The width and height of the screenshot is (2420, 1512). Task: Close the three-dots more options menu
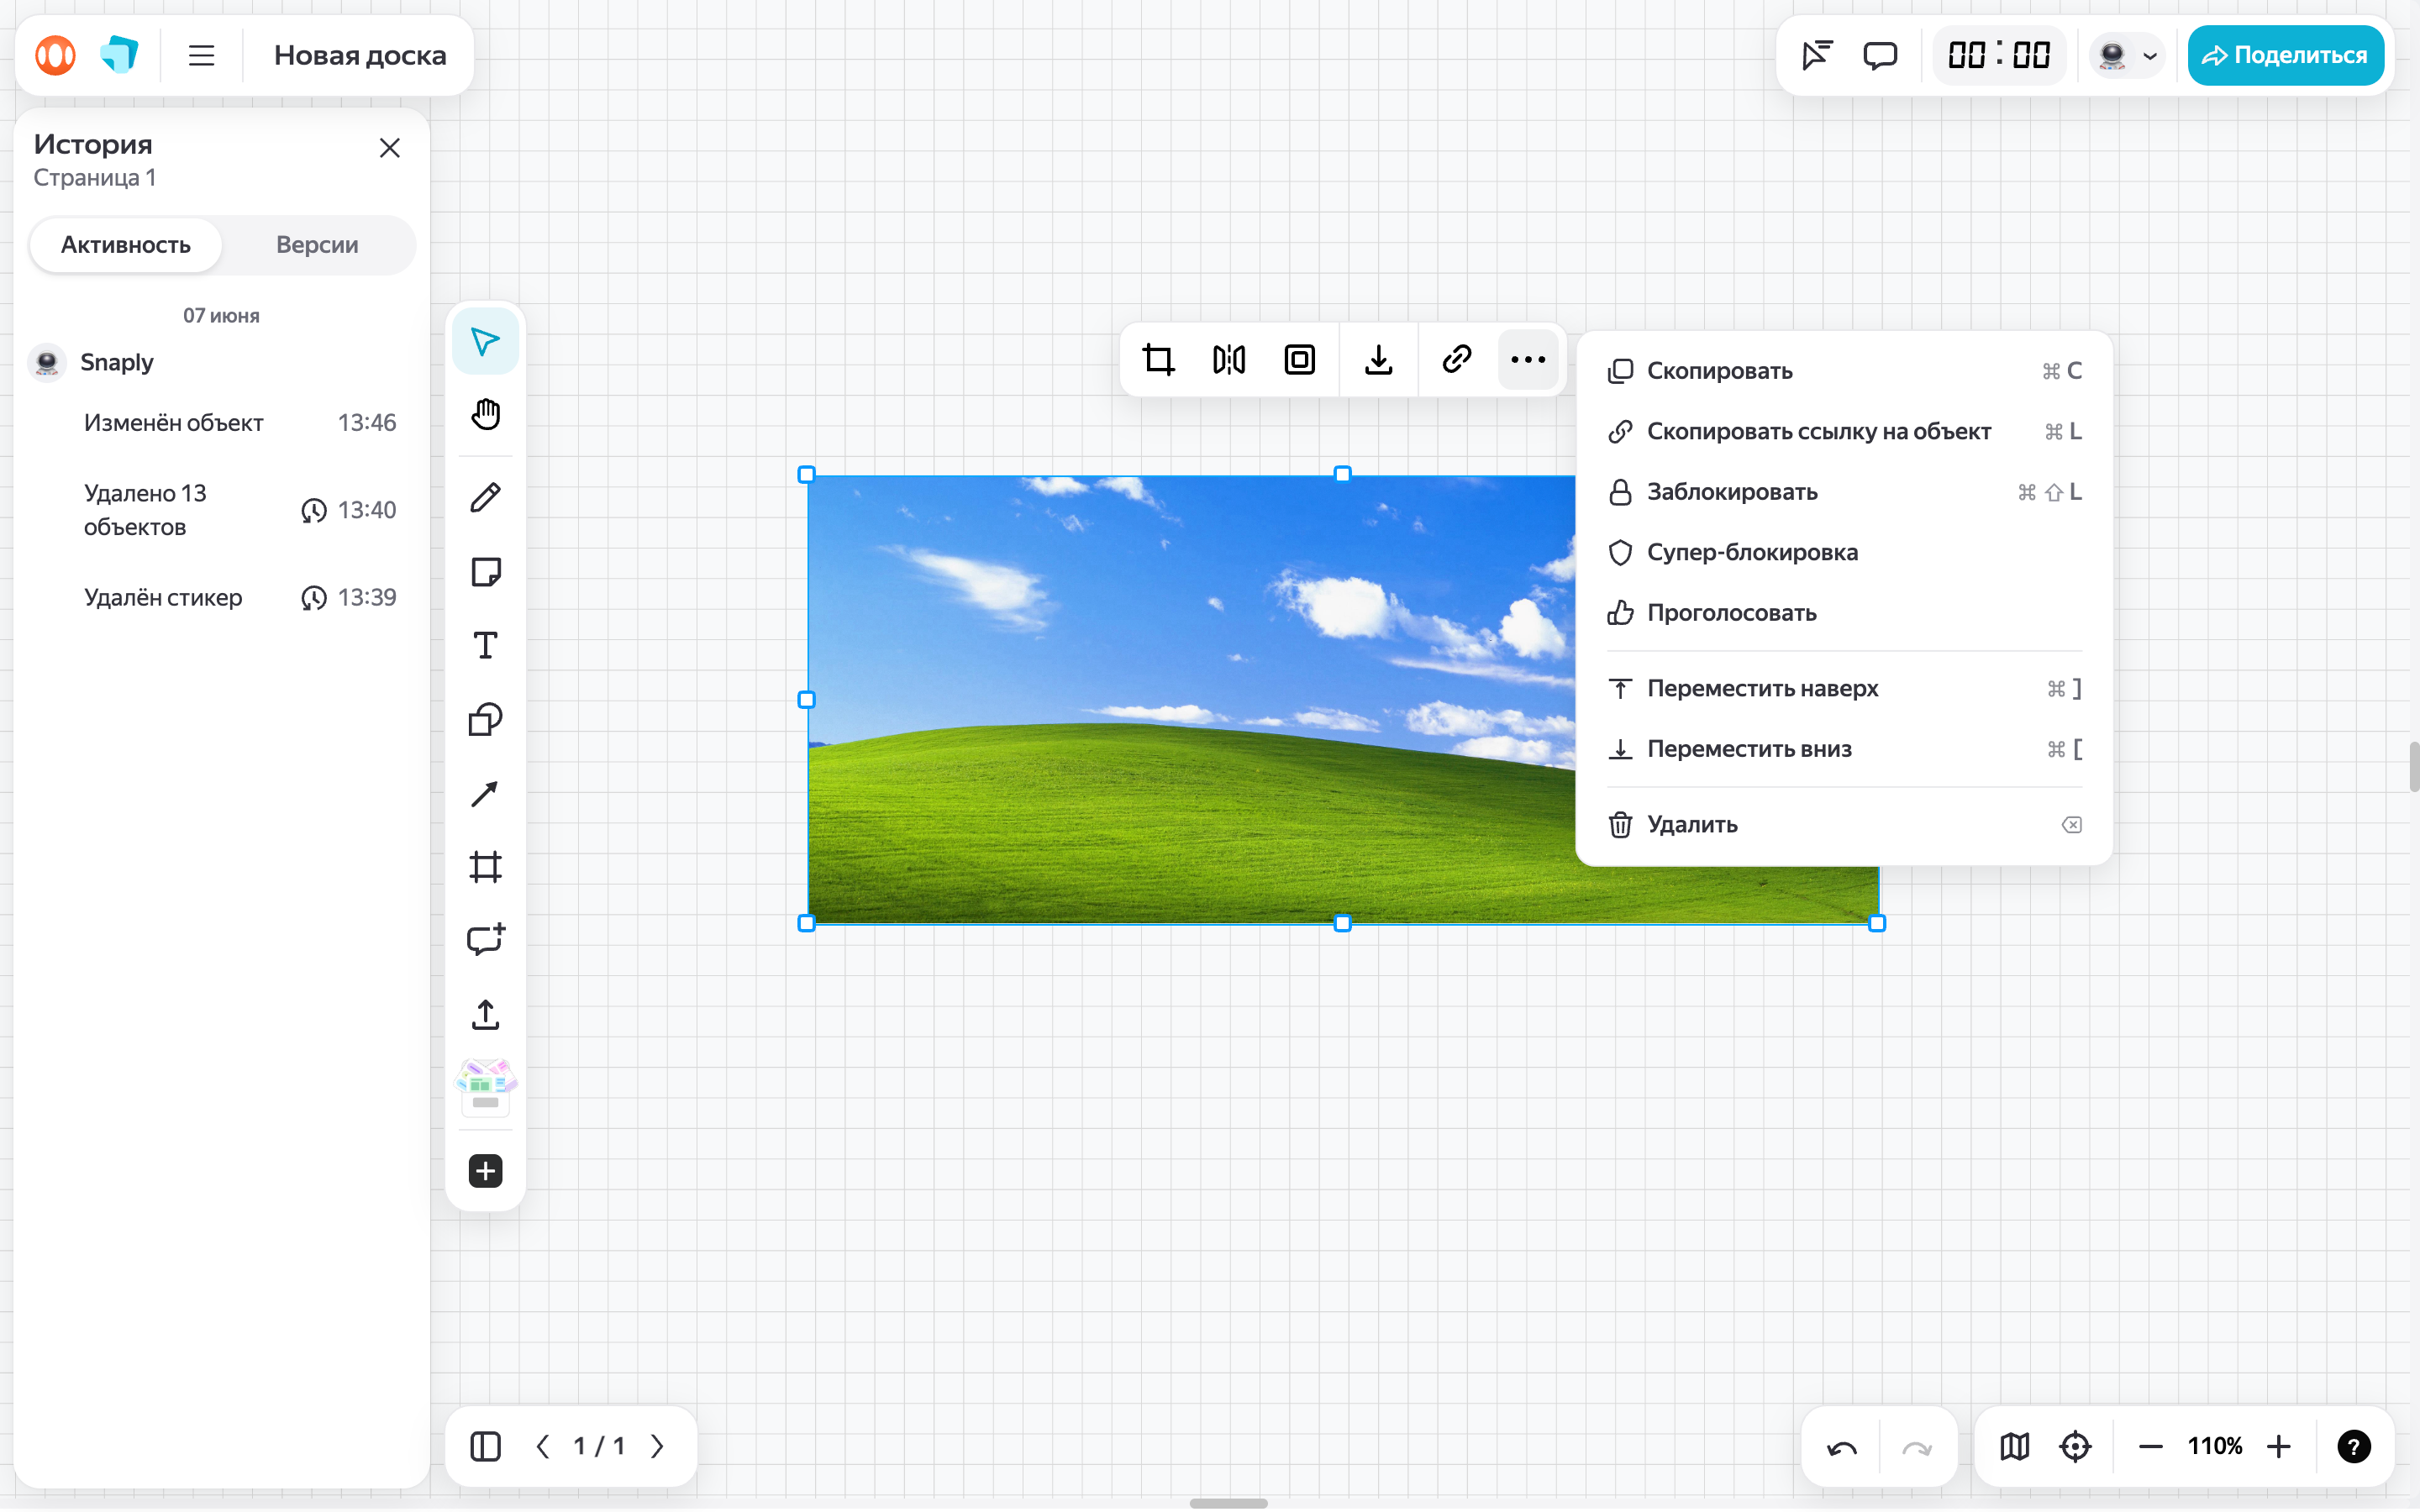(1528, 360)
